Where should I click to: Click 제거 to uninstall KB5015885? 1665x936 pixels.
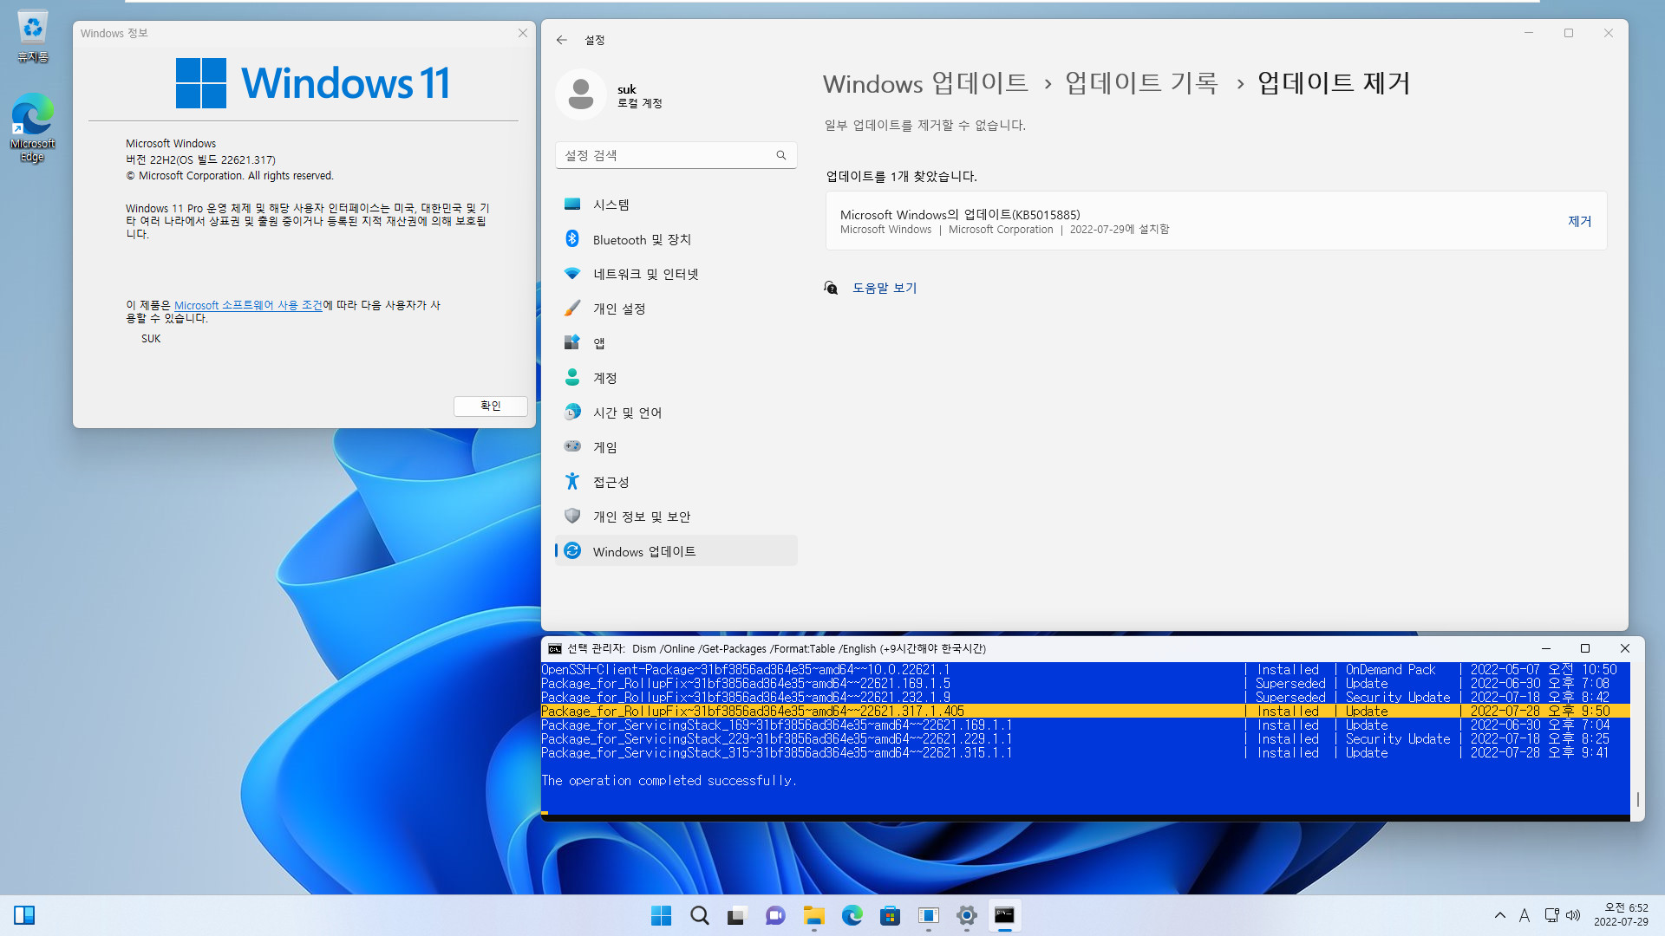coord(1579,221)
